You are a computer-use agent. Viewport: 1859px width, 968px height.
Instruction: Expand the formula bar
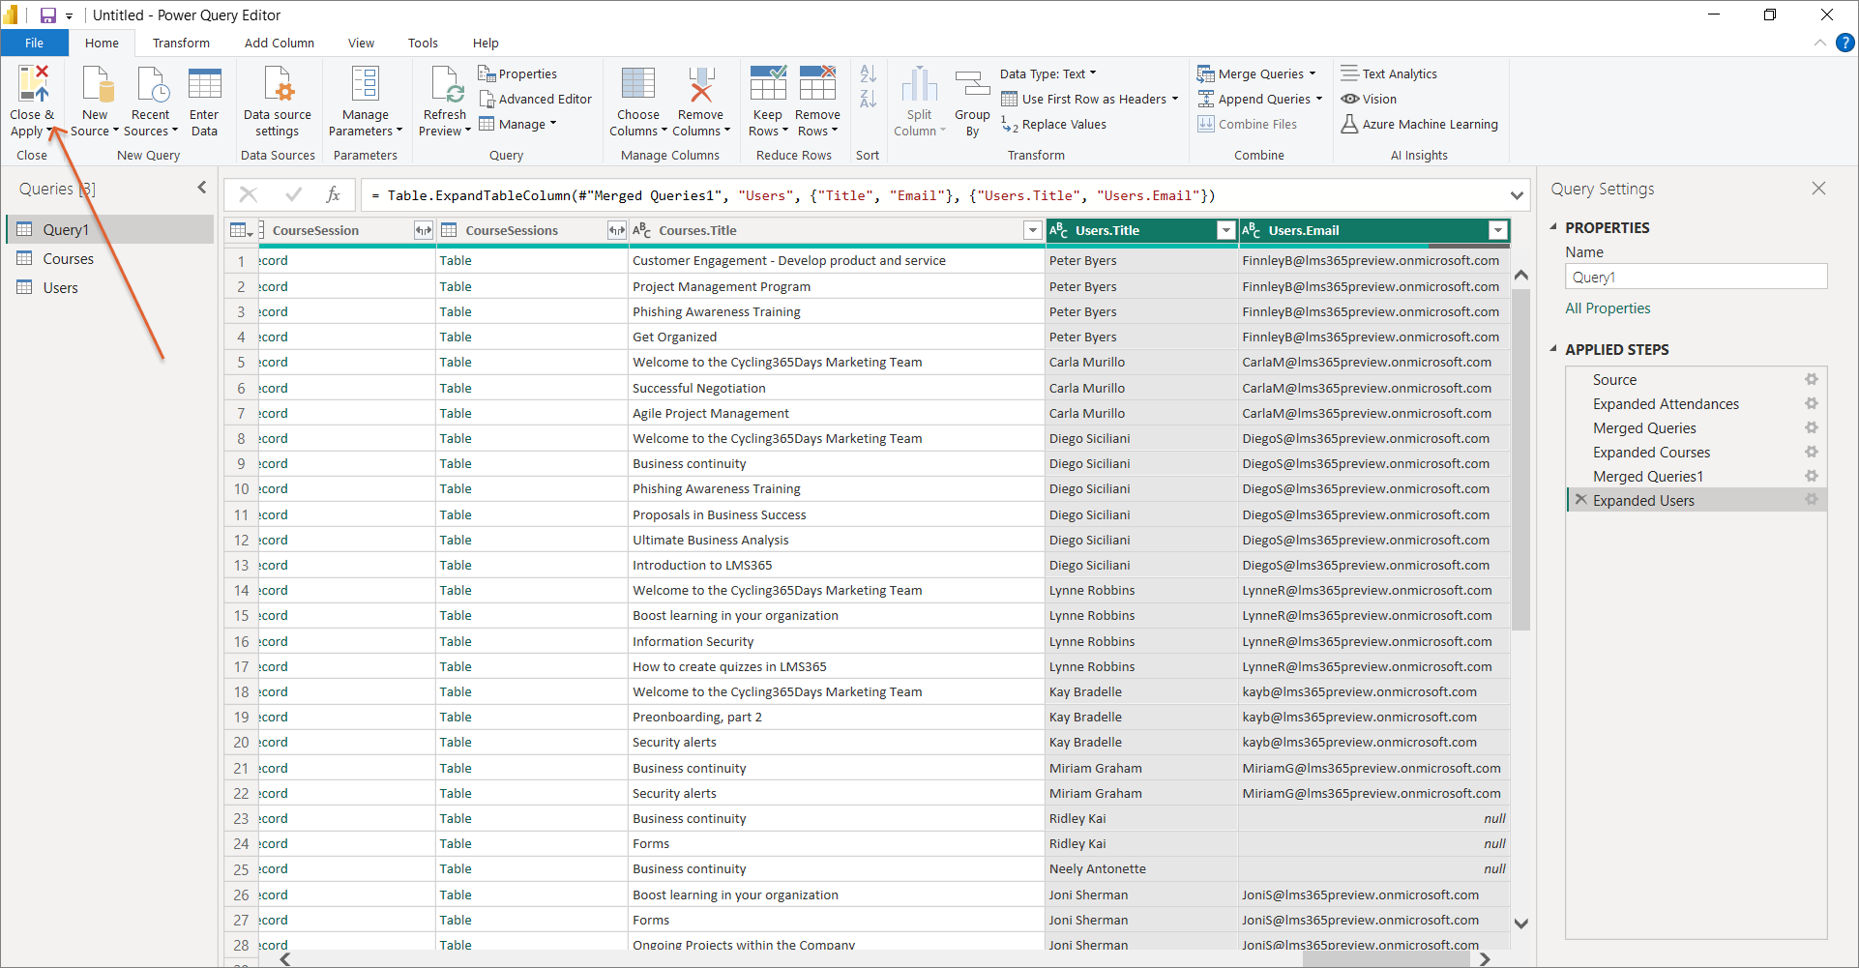[1516, 195]
